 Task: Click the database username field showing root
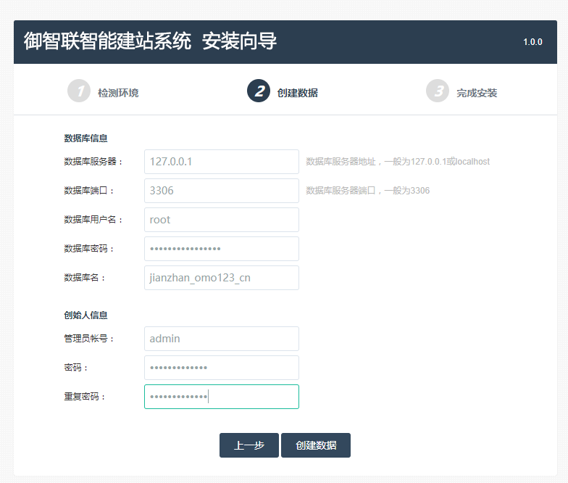(x=221, y=220)
